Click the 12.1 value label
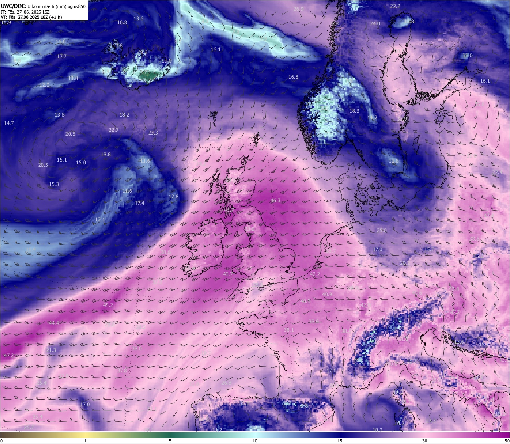The height and width of the screenshot is (444, 510). [100, 220]
